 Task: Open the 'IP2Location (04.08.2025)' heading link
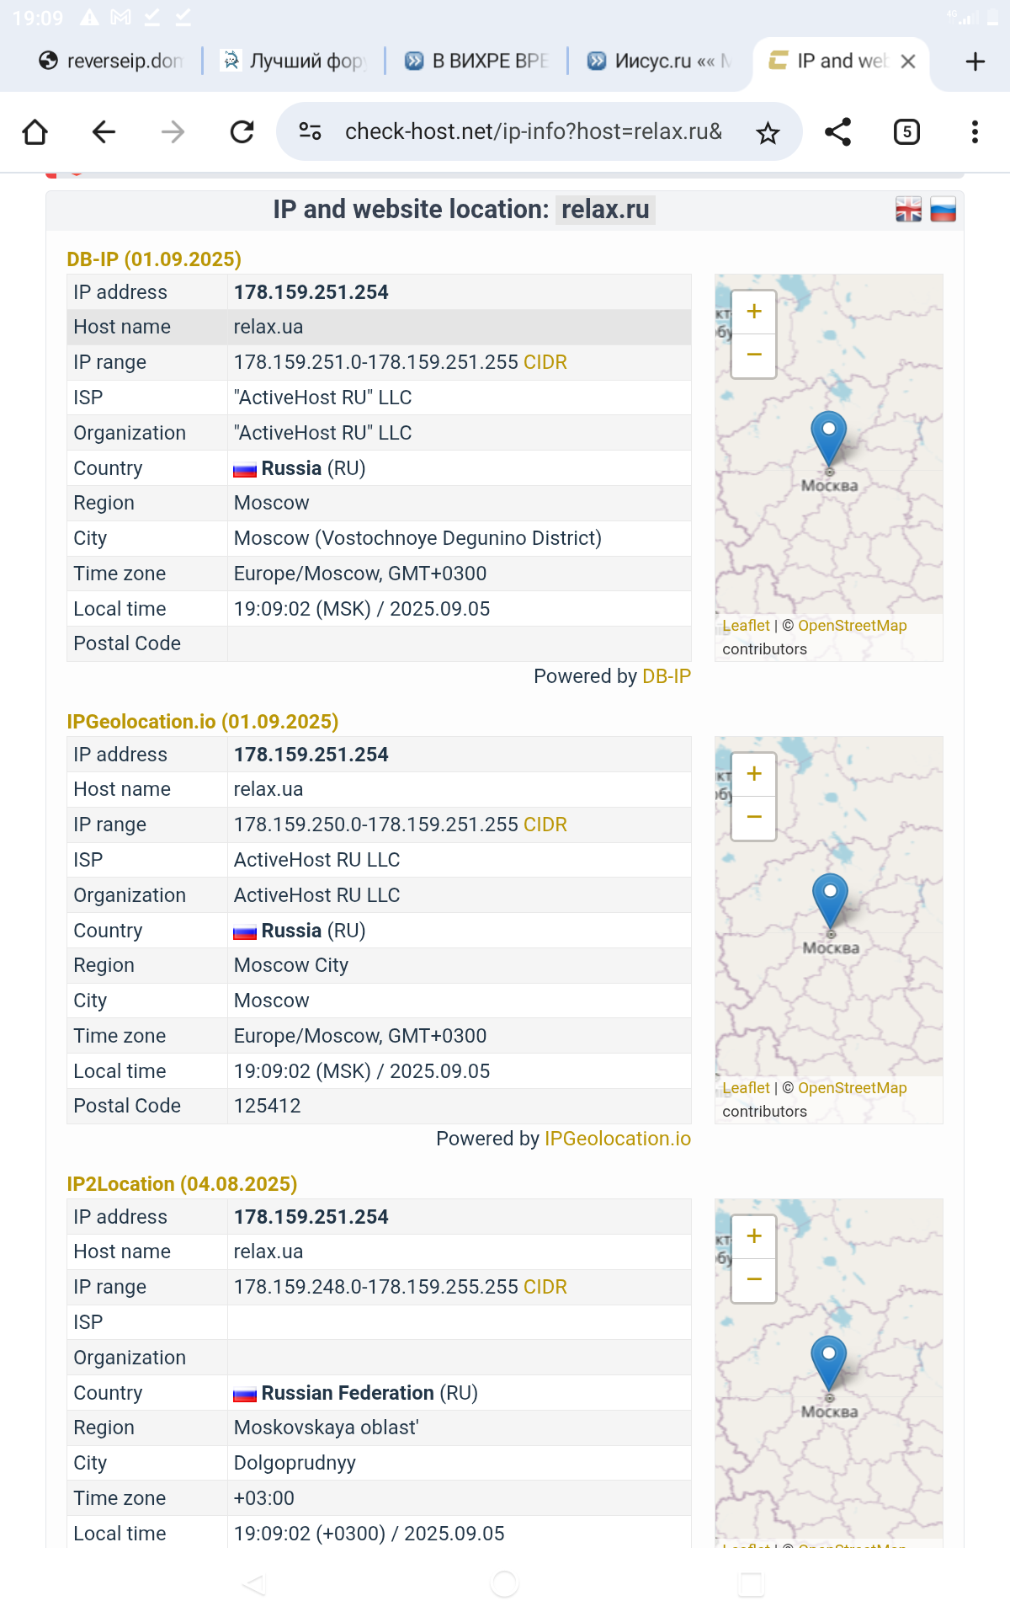pos(182,1184)
